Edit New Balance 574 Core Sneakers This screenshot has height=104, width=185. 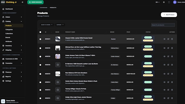point(168,74)
